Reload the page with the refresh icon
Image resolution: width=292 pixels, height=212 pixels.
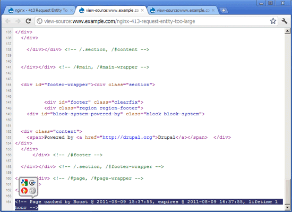(28, 21)
